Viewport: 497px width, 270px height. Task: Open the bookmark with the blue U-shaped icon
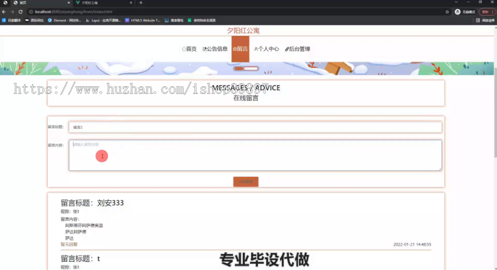pyautogui.click(x=174, y=20)
